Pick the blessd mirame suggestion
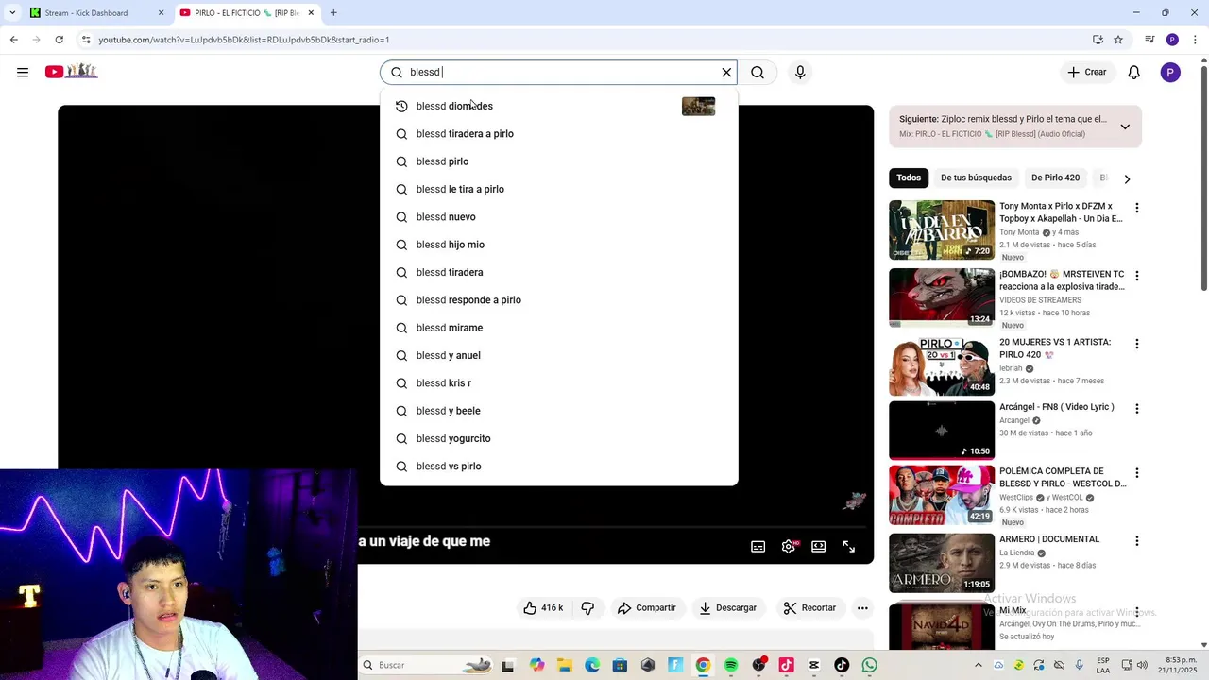The width and height of the screenshot is (1209, 680). (x=558, y=328)
